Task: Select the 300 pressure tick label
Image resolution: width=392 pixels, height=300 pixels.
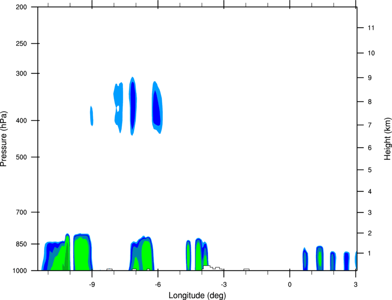Action: [x=21, y=73]
